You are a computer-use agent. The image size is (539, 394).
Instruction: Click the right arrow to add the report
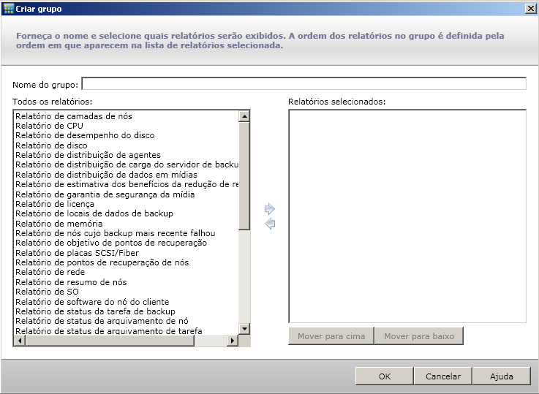pyautogui.click(x=269, y=208)
